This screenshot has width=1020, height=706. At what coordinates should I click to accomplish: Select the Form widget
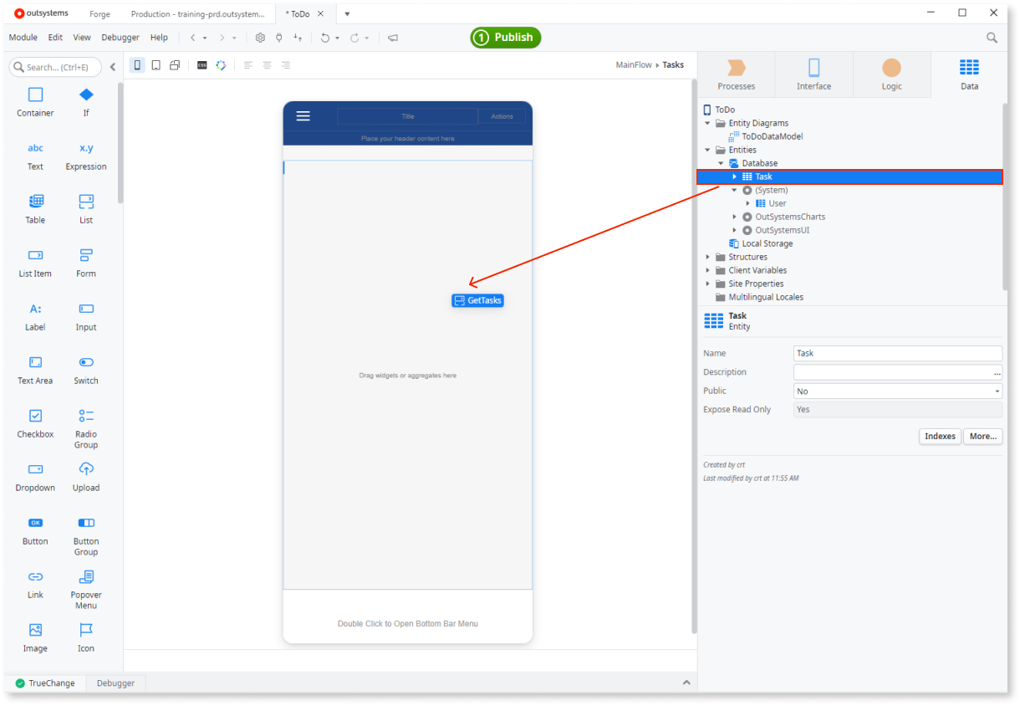click(x=85, y=256)
